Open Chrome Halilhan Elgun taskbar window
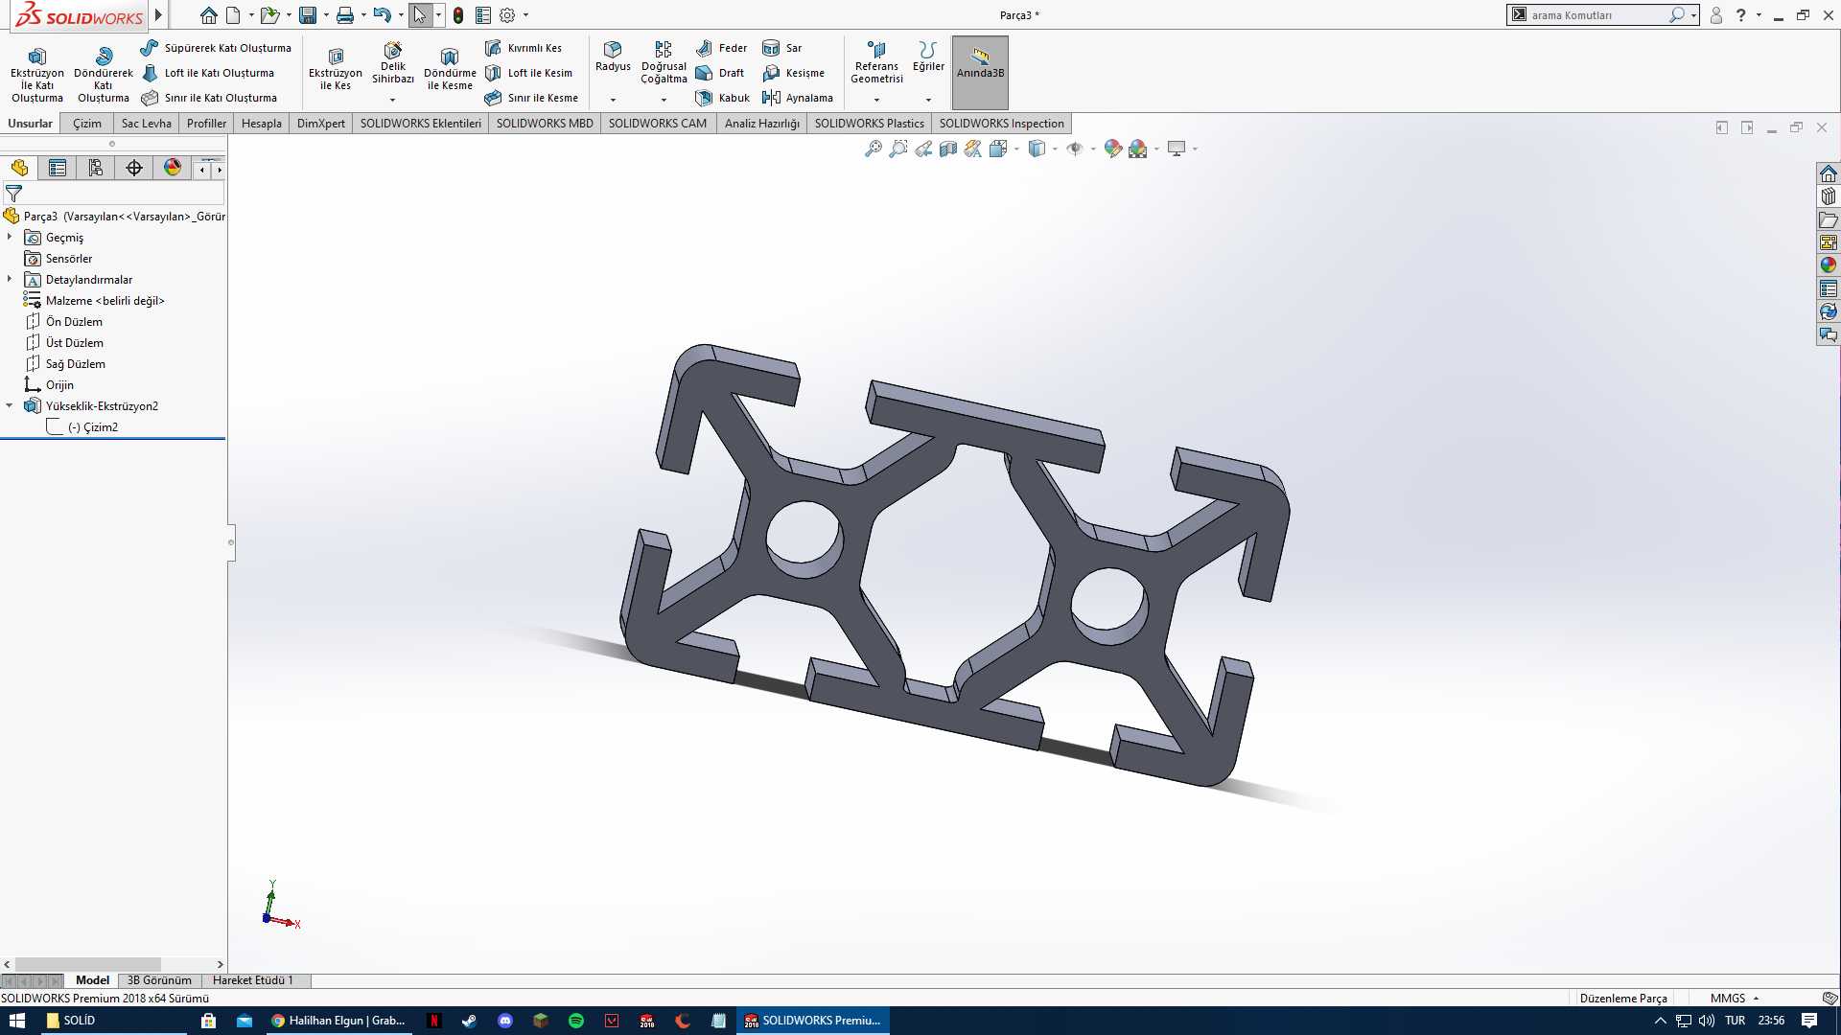 (338, 1021)
